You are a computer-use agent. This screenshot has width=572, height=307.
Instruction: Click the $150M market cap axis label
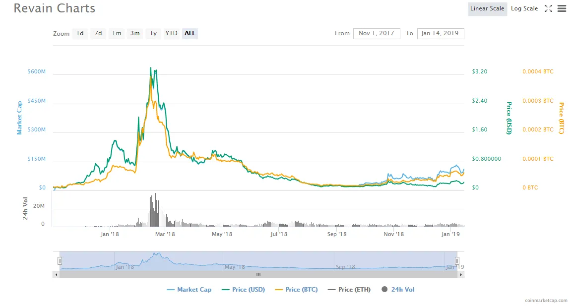coord(37,159)
